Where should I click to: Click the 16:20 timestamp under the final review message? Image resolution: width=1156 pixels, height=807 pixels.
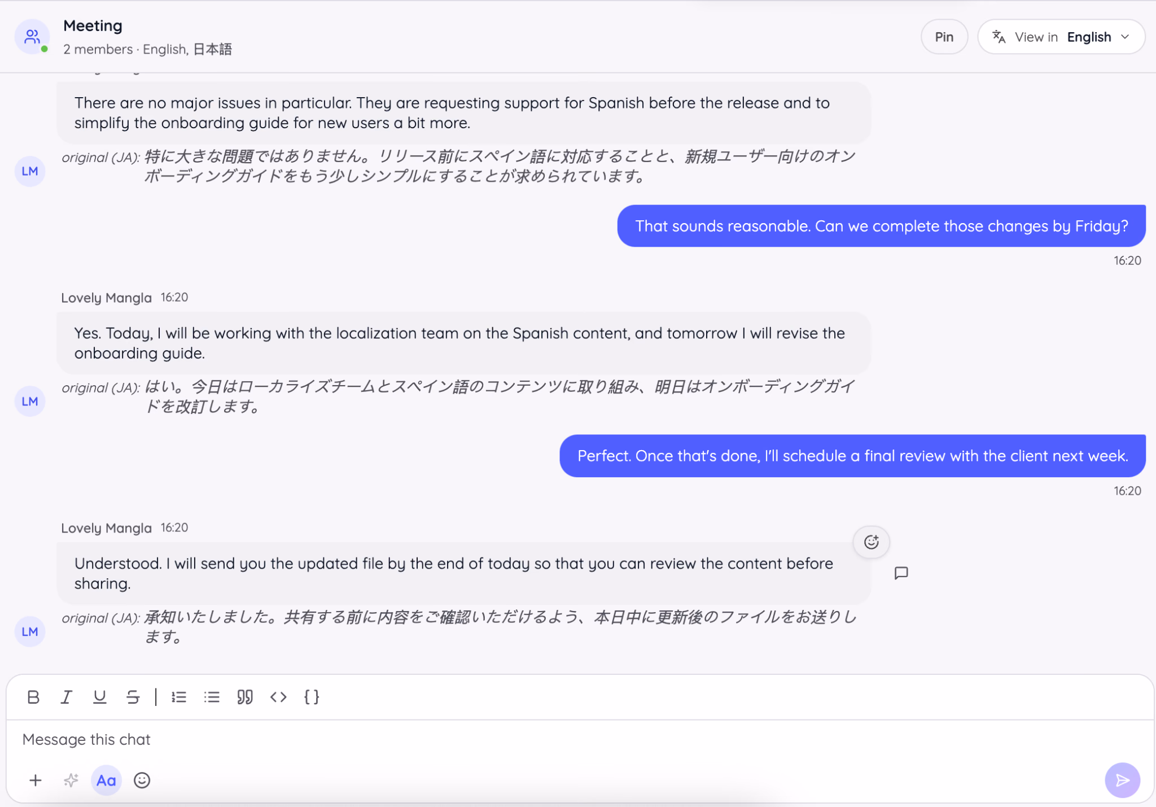(x=1127, y=491)
